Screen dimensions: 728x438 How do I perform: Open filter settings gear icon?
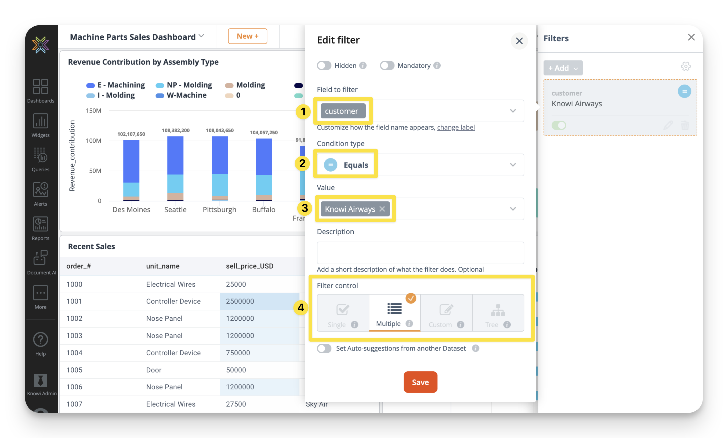[685, 66]
